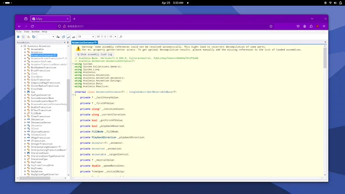Screen dimensions: 345x194
Task: Click the pin icon of Assemblies panel
Action: click(68, 43)
